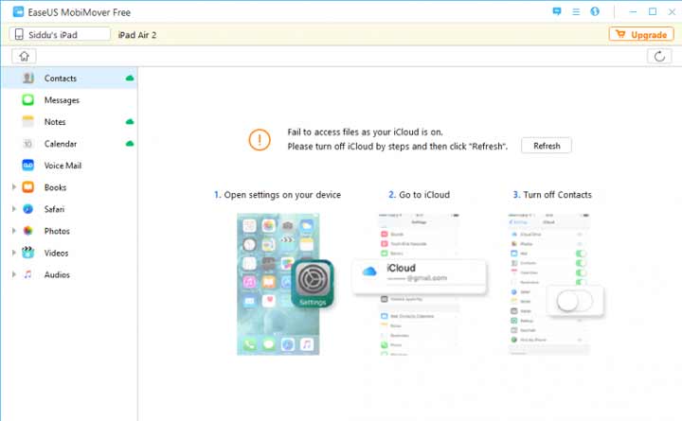The image size is (682, 421).
Task: Click the orange warning exclamation icon
Action: coord(260,140)
